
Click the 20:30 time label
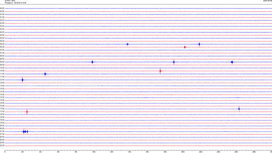click(2, 129)
